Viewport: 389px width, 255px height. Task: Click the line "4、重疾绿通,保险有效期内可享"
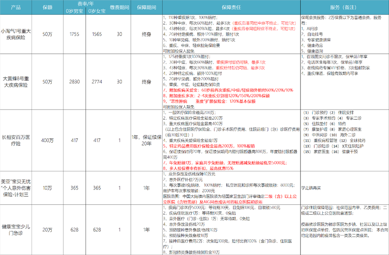point(330,74)
